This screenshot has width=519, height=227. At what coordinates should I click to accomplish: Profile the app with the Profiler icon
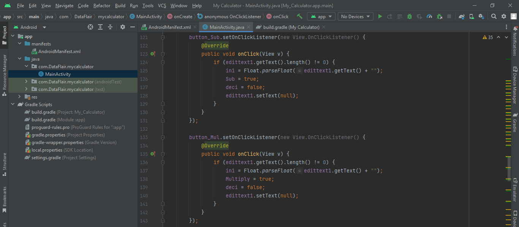[429, 16]
